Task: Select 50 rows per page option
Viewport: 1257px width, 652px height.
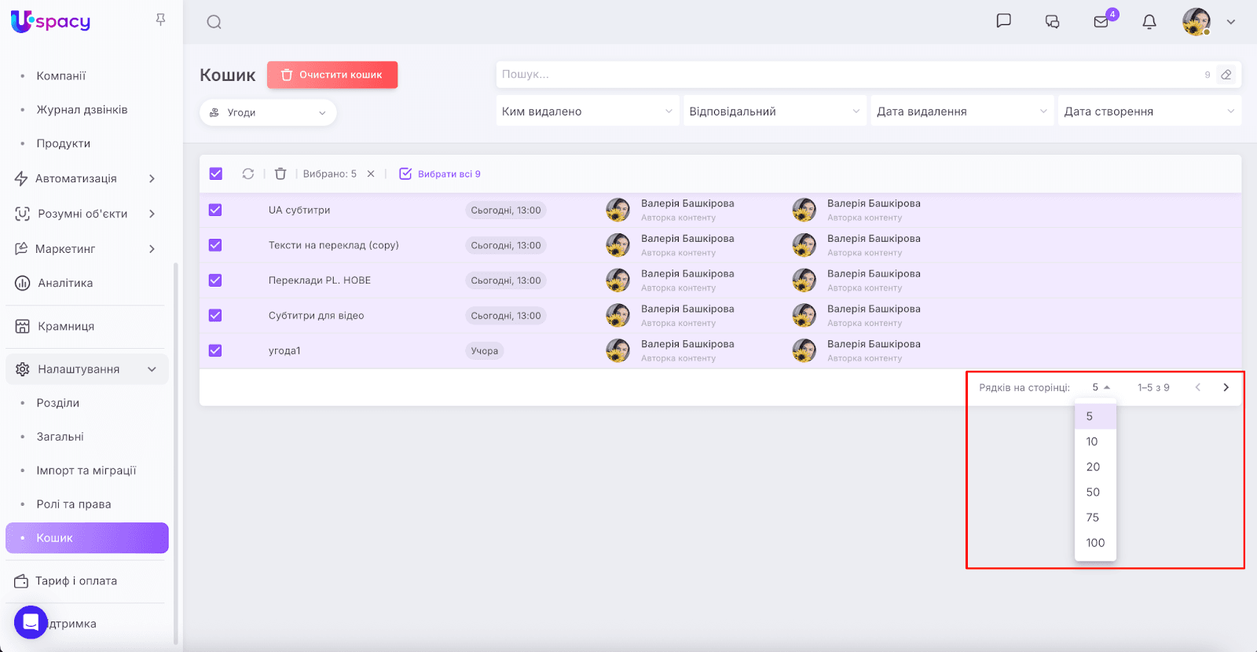Action: point(1093,492)
